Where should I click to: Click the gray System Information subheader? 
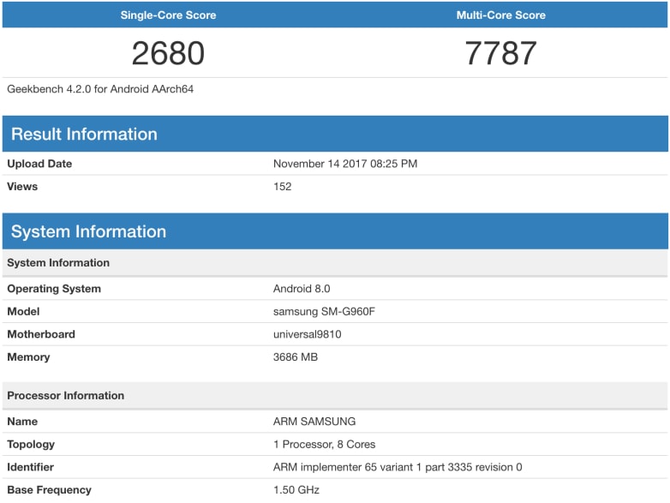click(335, 262)
